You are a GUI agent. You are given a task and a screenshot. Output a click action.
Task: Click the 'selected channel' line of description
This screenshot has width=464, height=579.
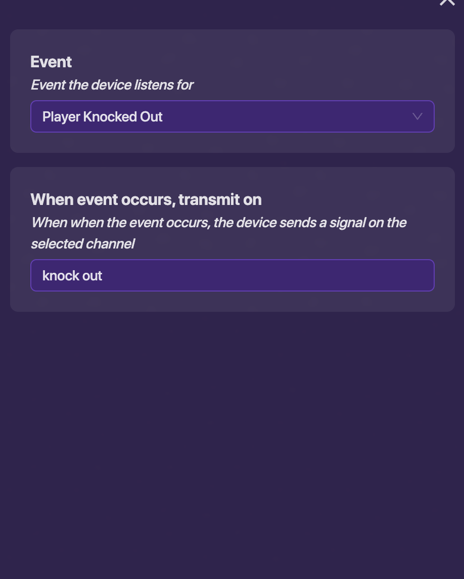coord(82,244)
